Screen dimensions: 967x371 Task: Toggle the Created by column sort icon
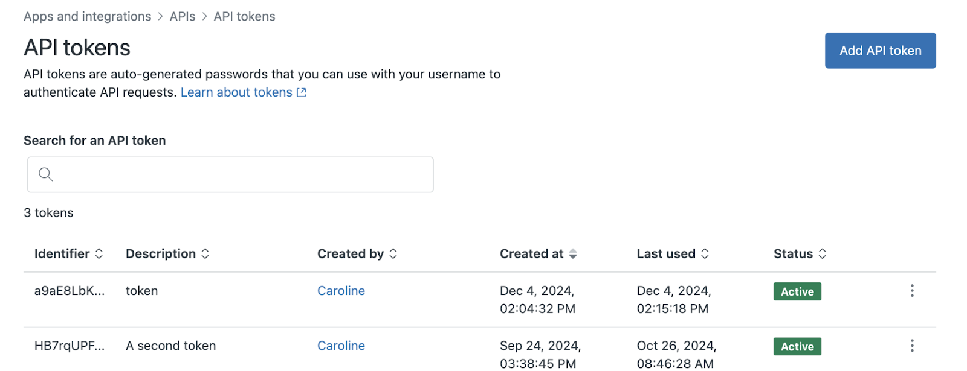point(393,254)
